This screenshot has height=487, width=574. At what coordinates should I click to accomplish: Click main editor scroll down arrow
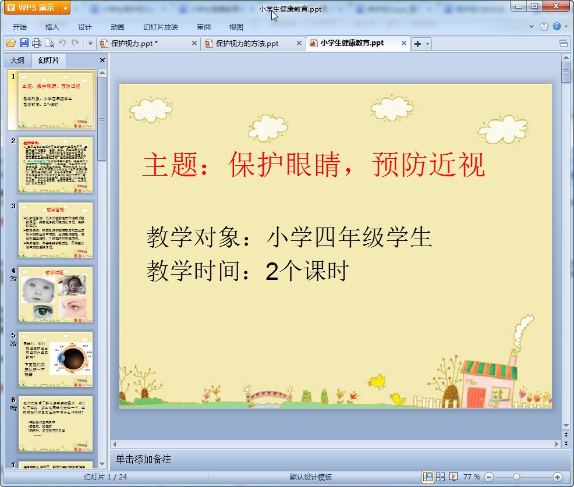566,425
